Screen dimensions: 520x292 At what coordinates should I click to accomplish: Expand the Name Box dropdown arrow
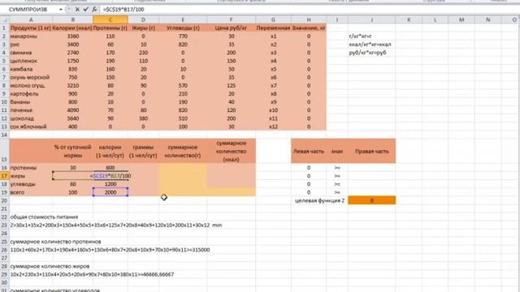point(61,10)
